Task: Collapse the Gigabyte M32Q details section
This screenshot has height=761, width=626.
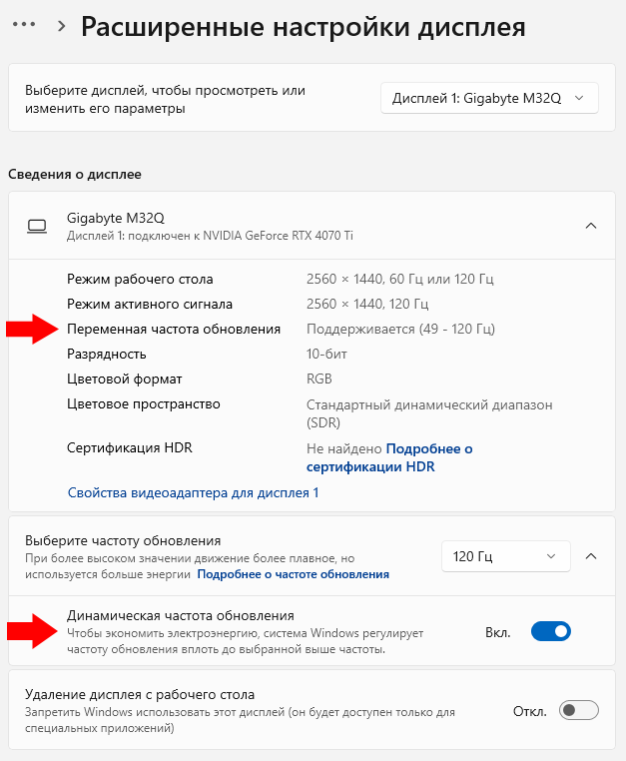Action: tap(591, 226)
